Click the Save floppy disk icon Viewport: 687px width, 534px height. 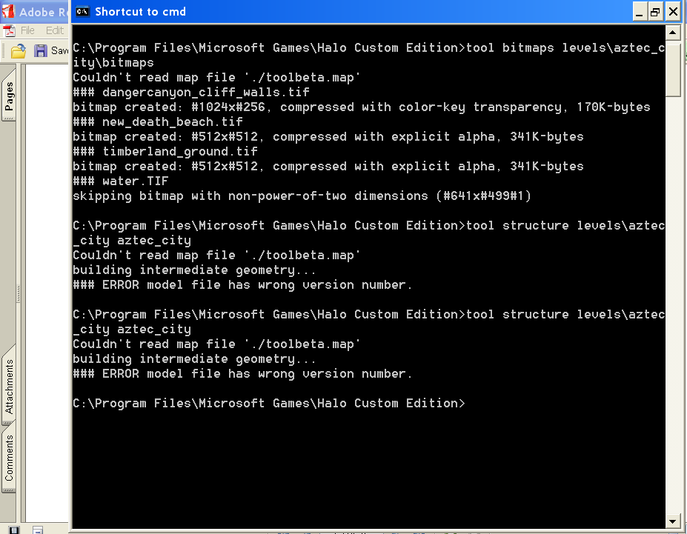click(41, 51)
